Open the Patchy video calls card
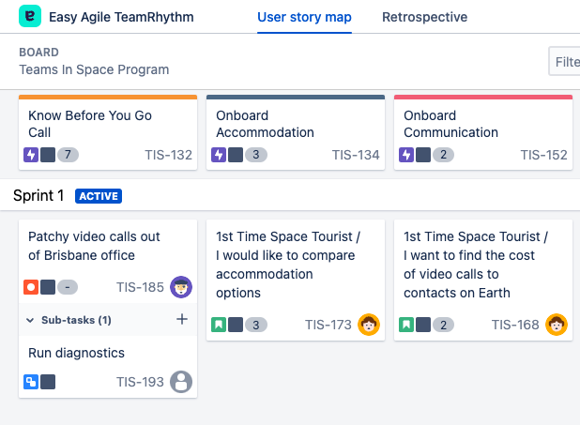 pos(82,246)
